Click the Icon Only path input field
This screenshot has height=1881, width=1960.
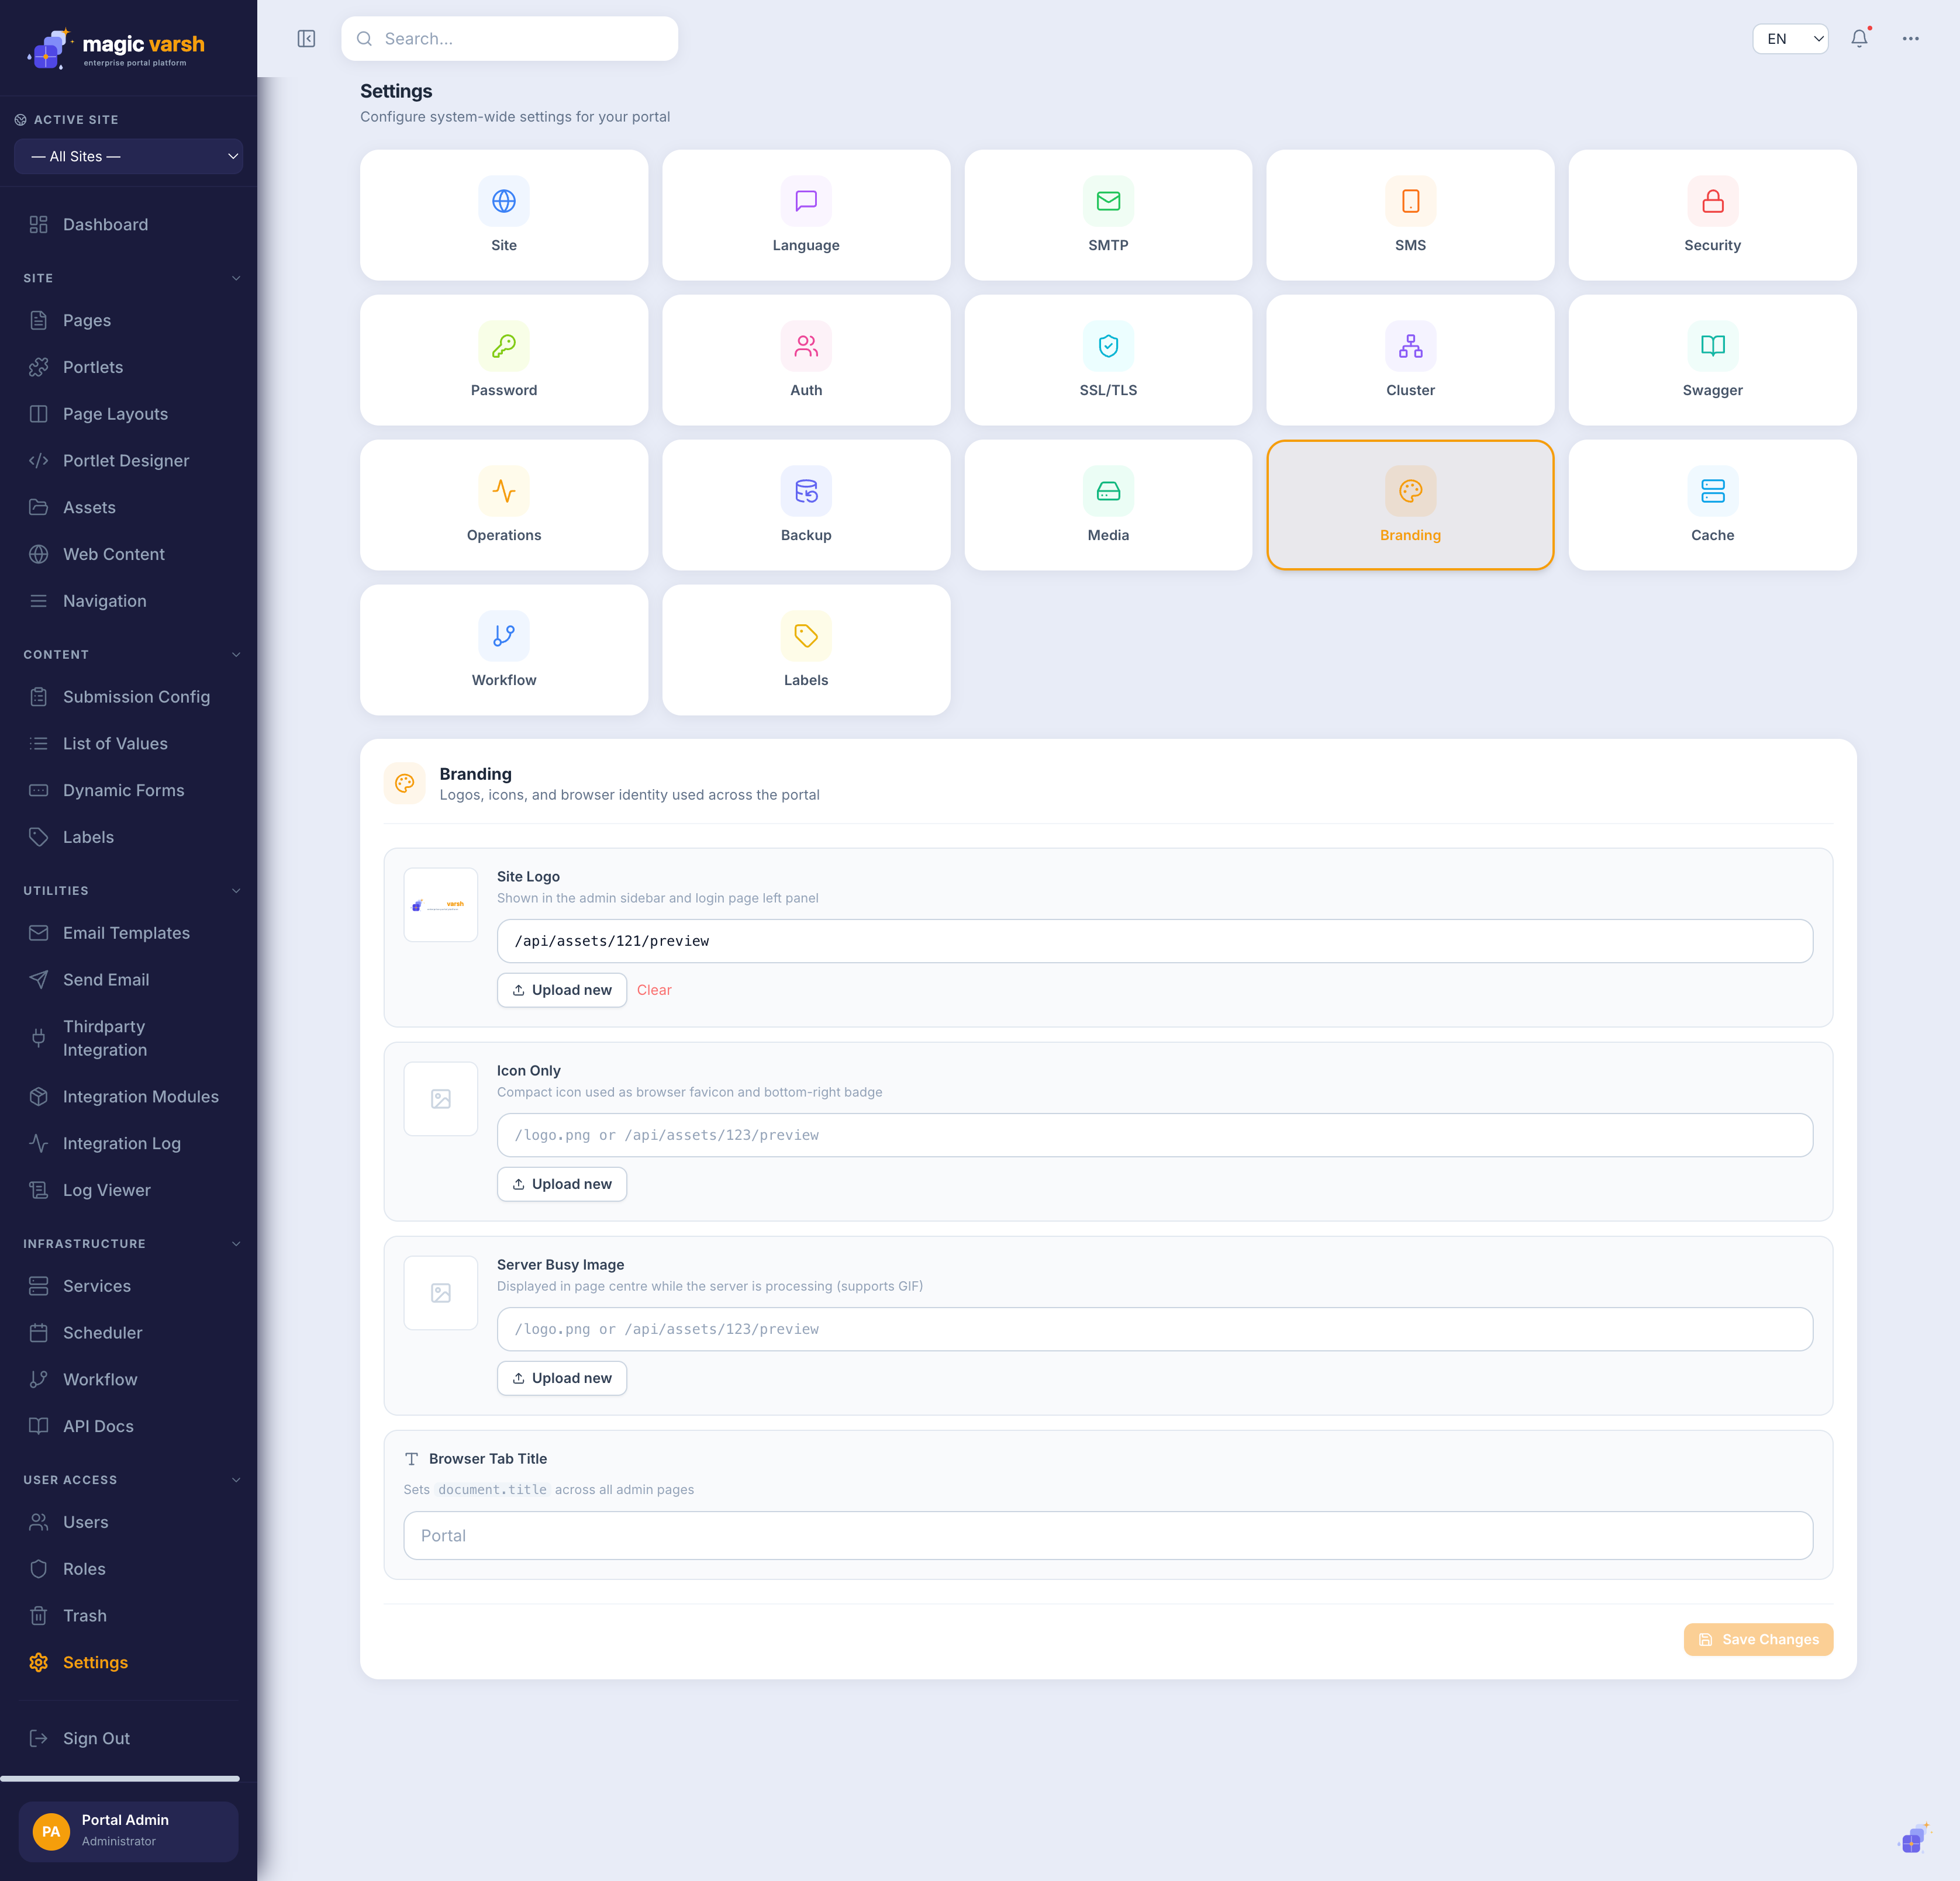click(x=1154, y=1135)
